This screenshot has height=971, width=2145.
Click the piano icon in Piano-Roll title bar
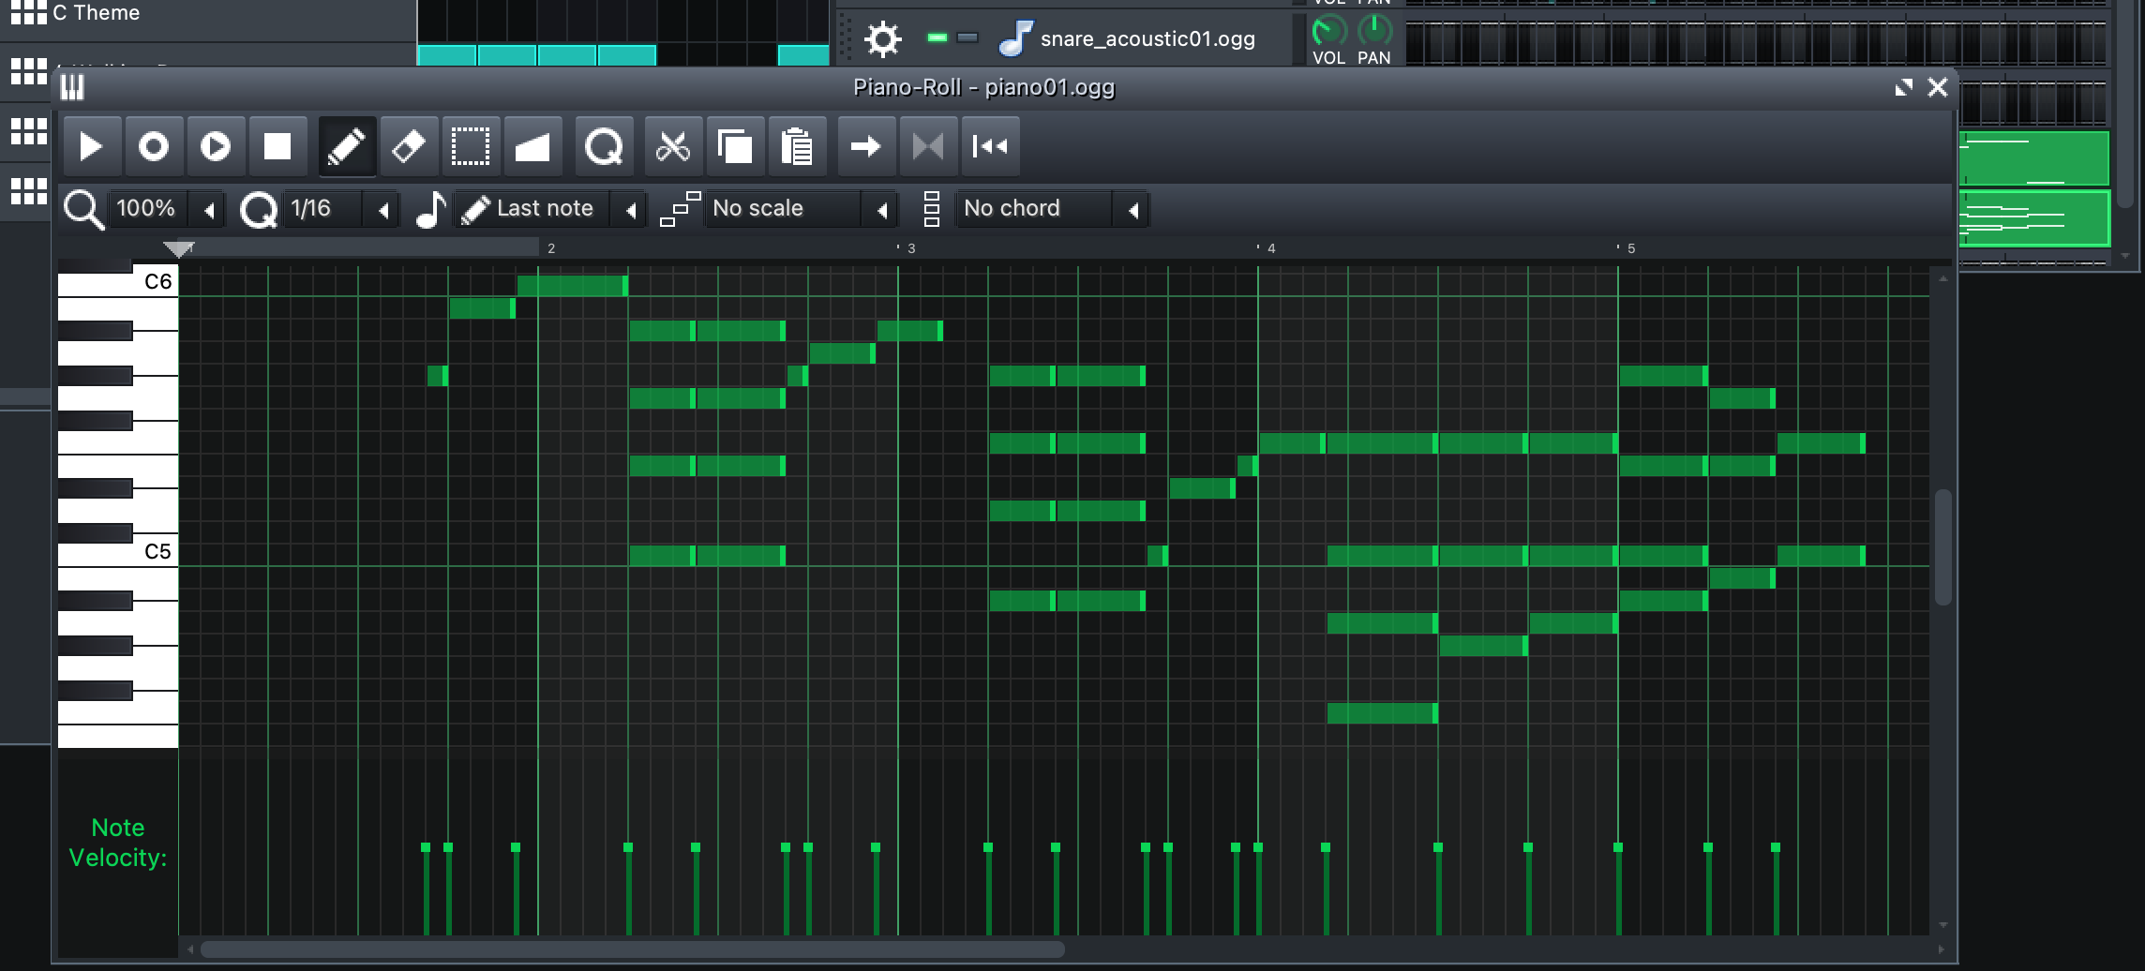coord(72,87)
